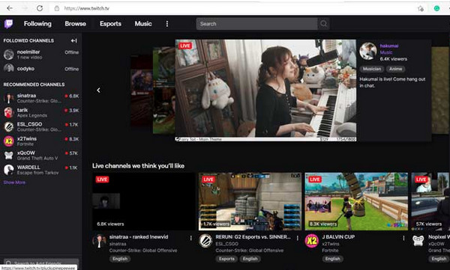
Task: Click 'Fortnite' game link under J BALVIN CUP
Action: click(330, 251)
